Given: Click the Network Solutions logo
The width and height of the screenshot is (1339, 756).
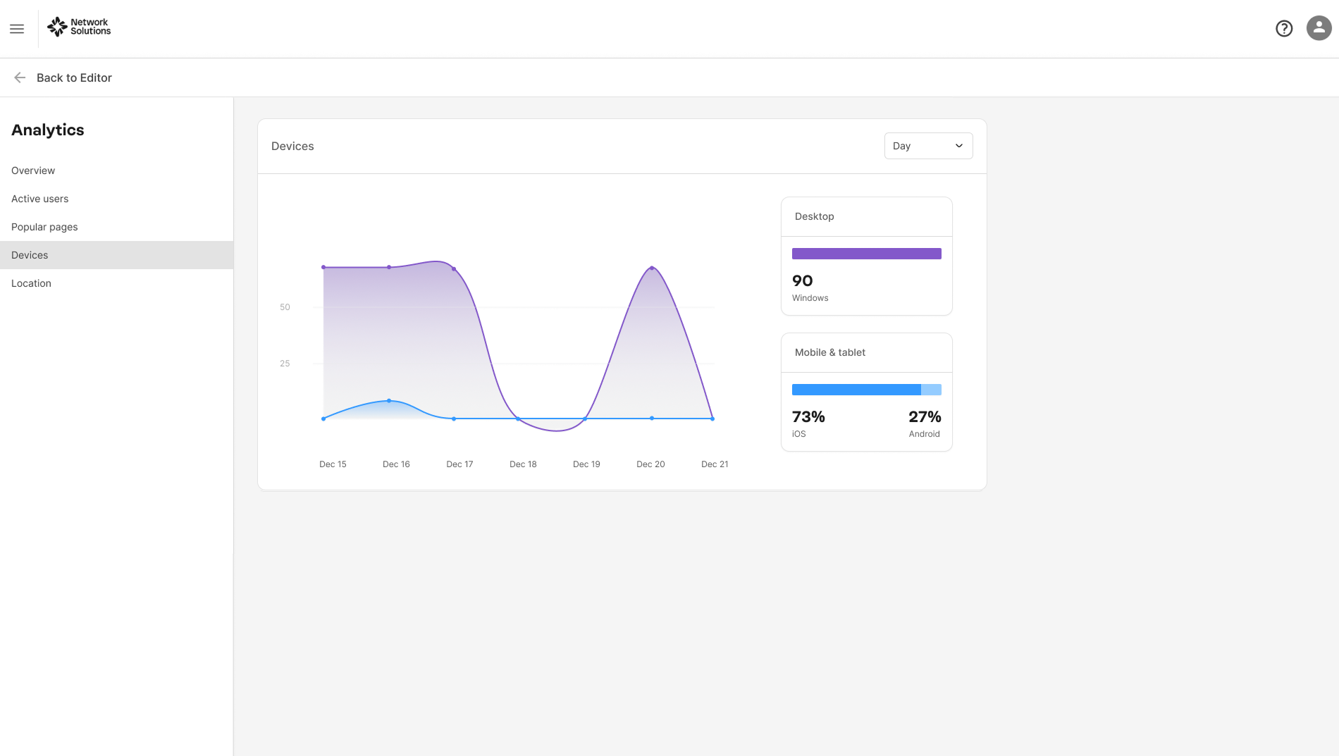Looking at the screenshot, I should 79,27.
